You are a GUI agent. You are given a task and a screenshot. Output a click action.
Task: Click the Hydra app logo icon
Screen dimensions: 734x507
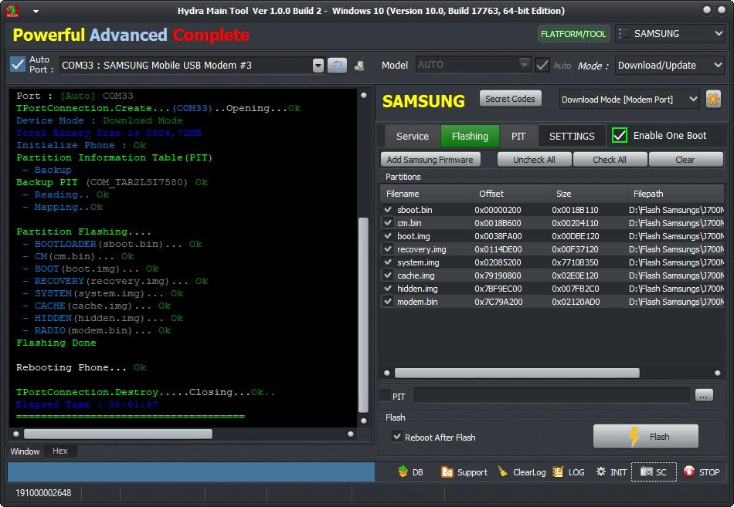pos(12,10)
